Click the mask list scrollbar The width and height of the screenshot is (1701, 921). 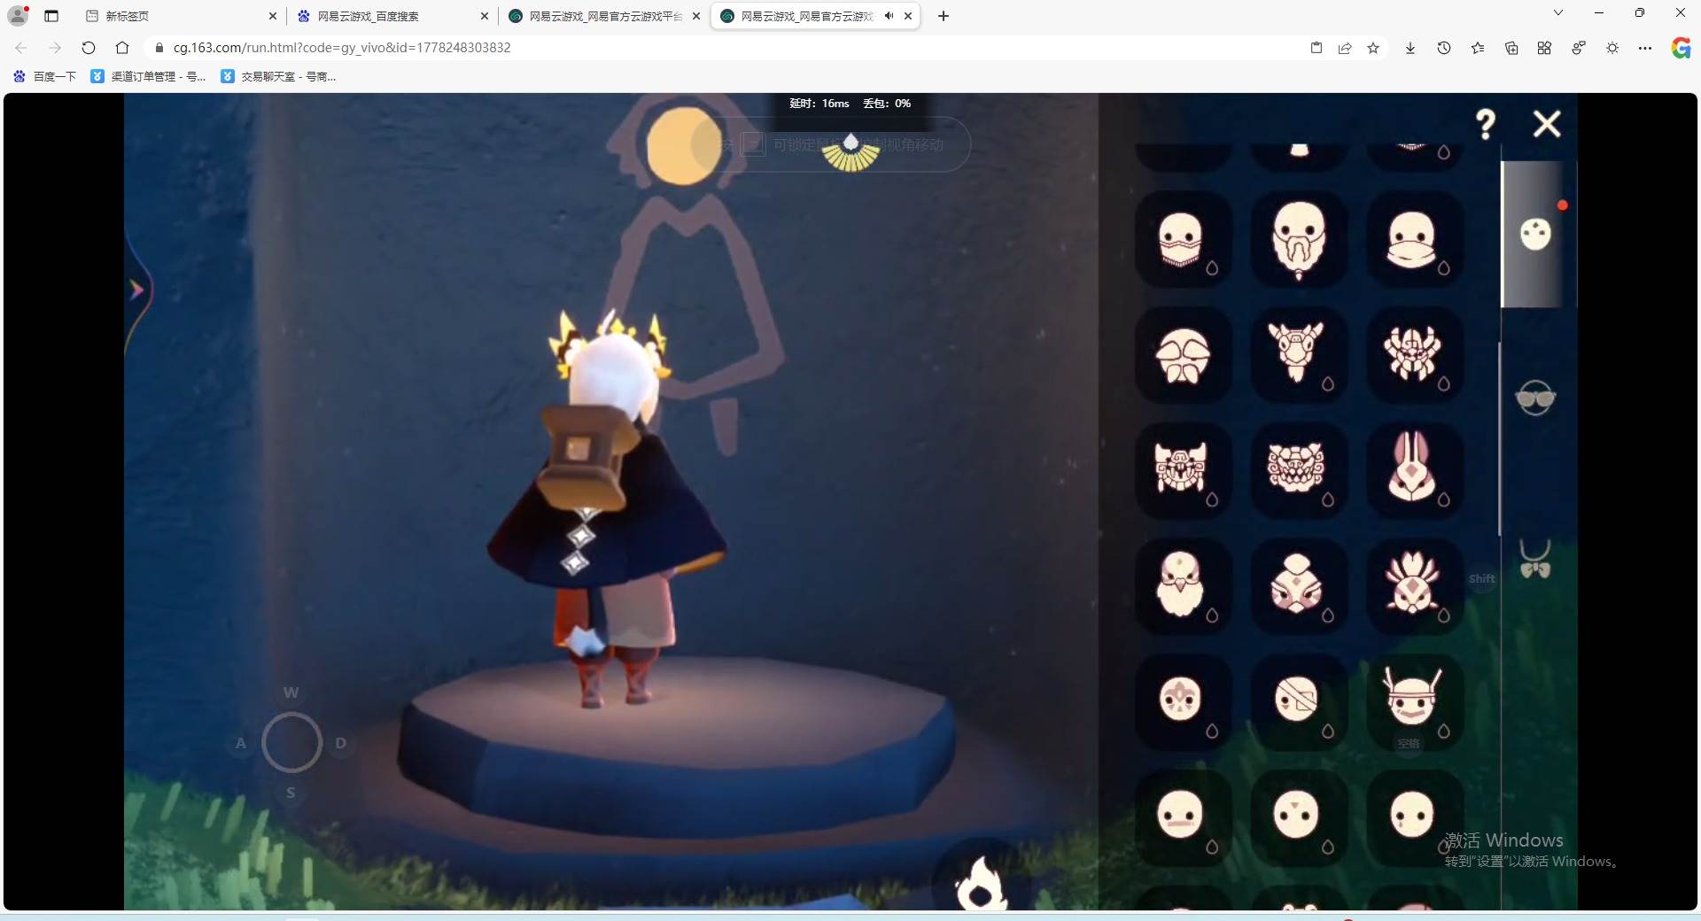[1499, 438]
